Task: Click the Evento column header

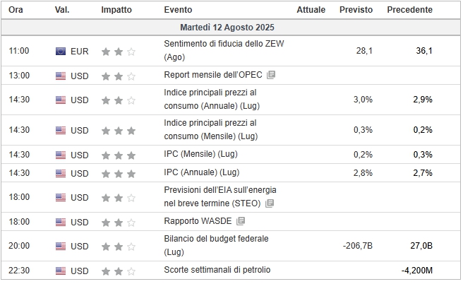Action: click(x=178, y=10)
